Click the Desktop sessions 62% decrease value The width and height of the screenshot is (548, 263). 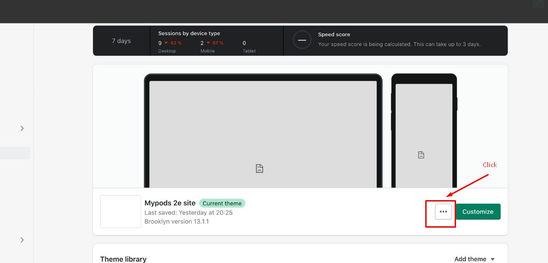point(173,43)
